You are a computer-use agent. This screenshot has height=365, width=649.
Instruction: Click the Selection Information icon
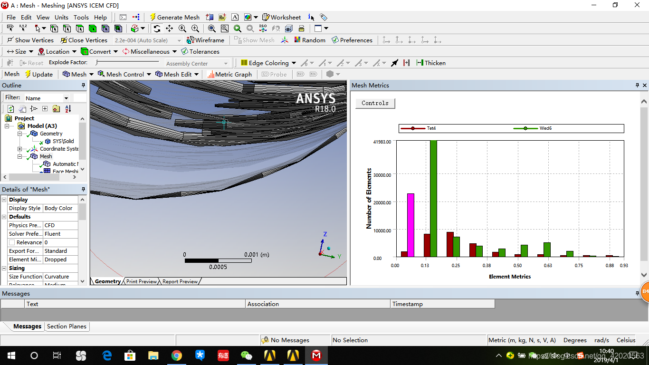click(311, 17)
